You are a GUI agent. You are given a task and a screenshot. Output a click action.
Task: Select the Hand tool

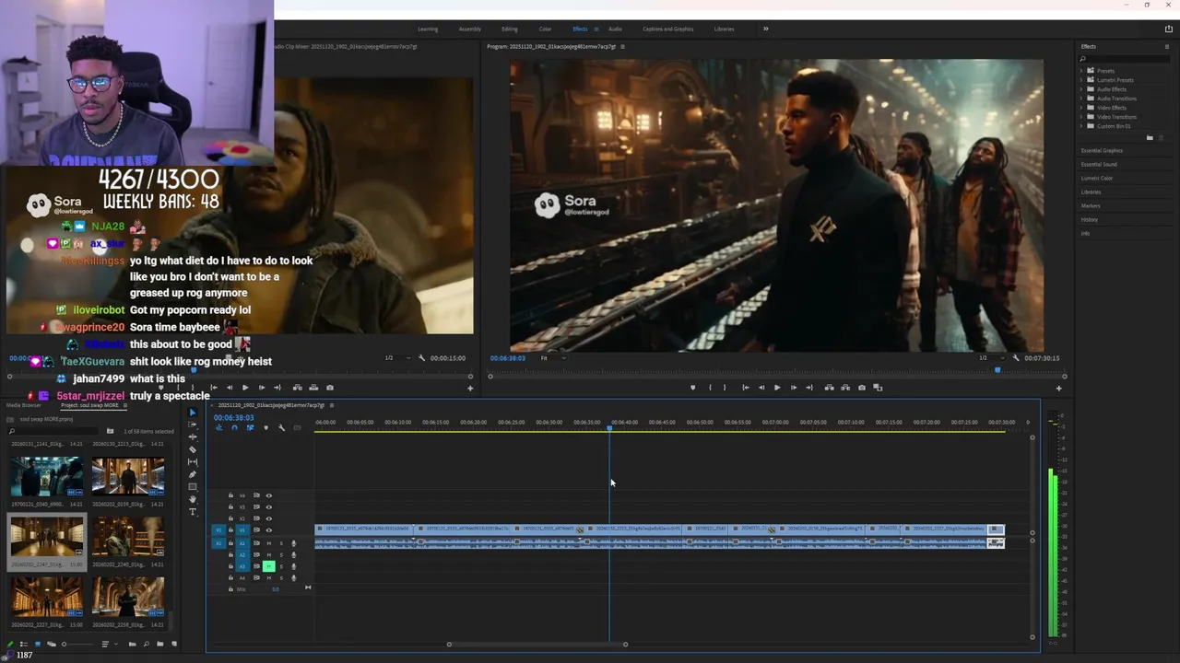click(193, 499)
